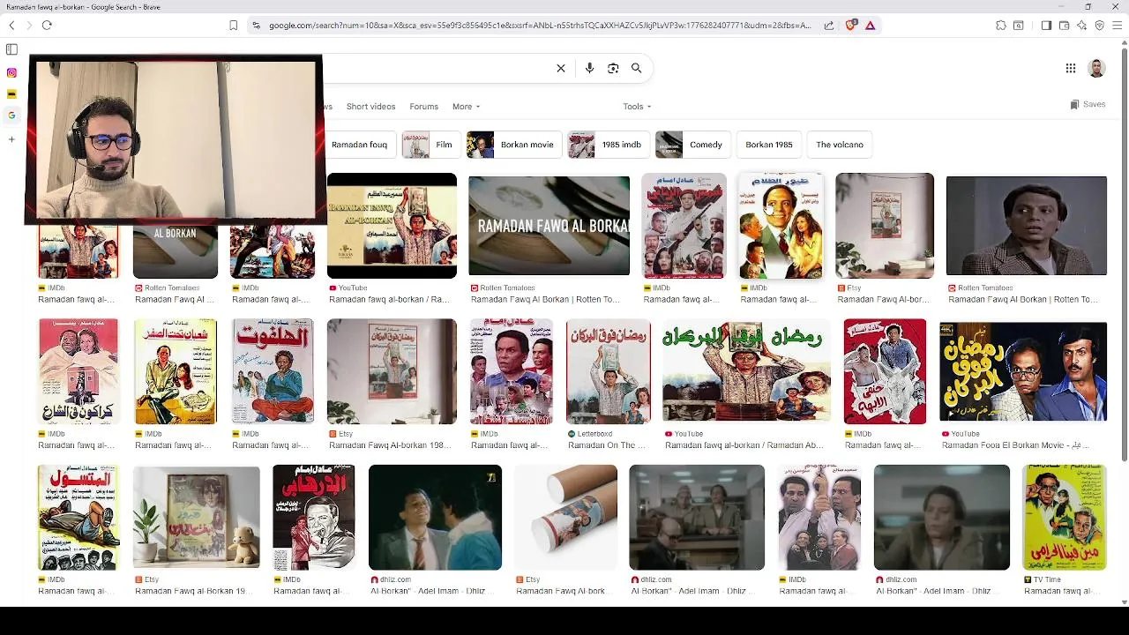
Task: Reload the Google search page
Action: (x=47, y=26)
